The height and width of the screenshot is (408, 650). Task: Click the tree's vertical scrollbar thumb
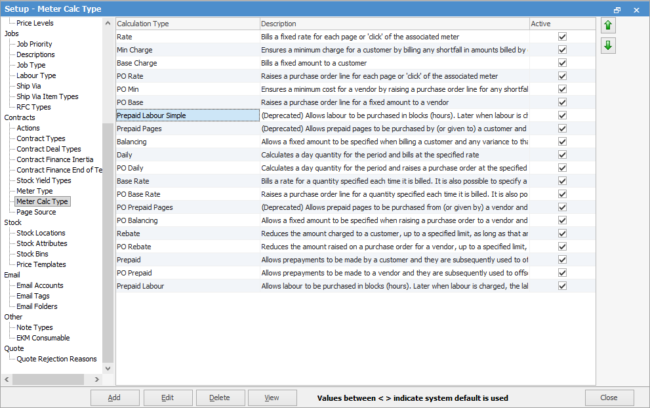coord(108,243)
